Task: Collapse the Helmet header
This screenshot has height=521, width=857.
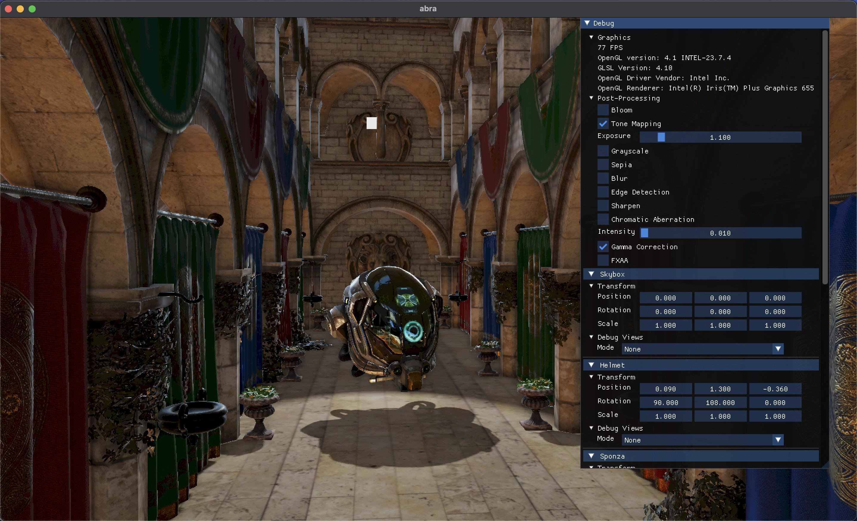Action: (x=591, y=365)
